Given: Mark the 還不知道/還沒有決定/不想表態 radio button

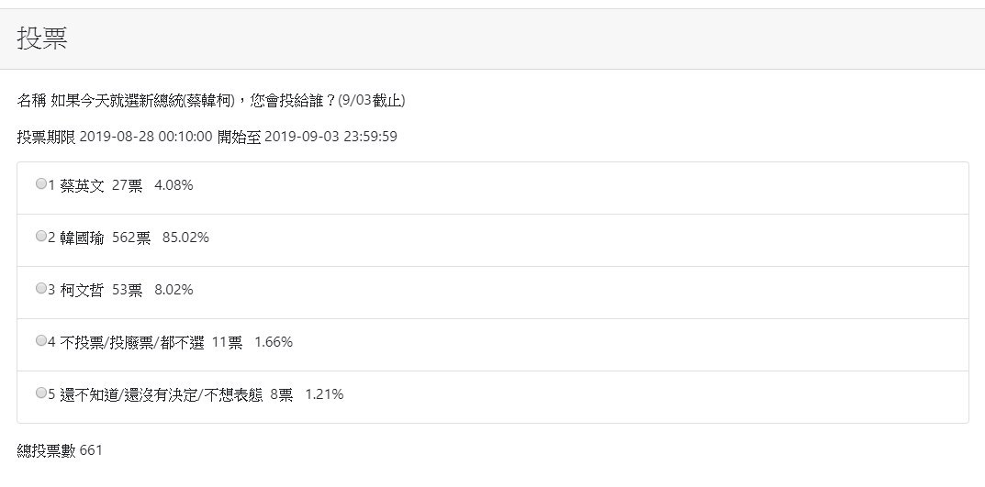Looking at the screenshot, I should [x=40, y=393].
